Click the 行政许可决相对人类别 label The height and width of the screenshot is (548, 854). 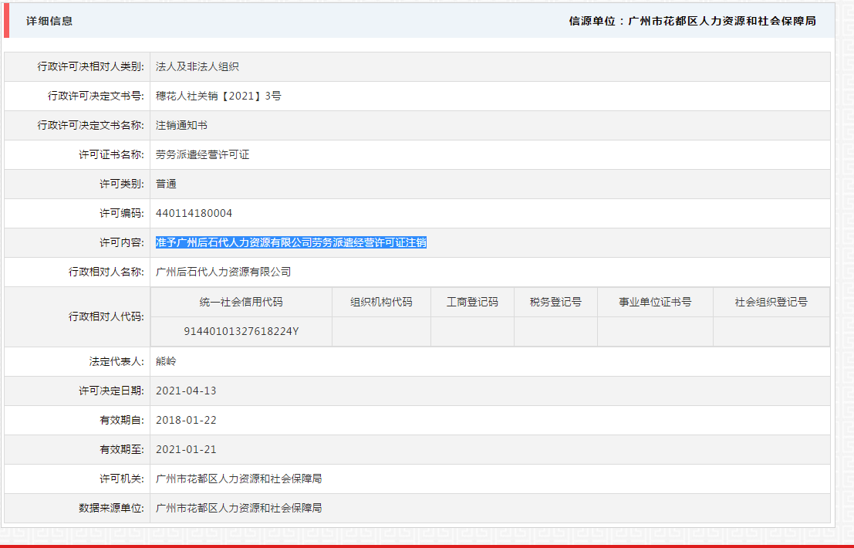90,66
